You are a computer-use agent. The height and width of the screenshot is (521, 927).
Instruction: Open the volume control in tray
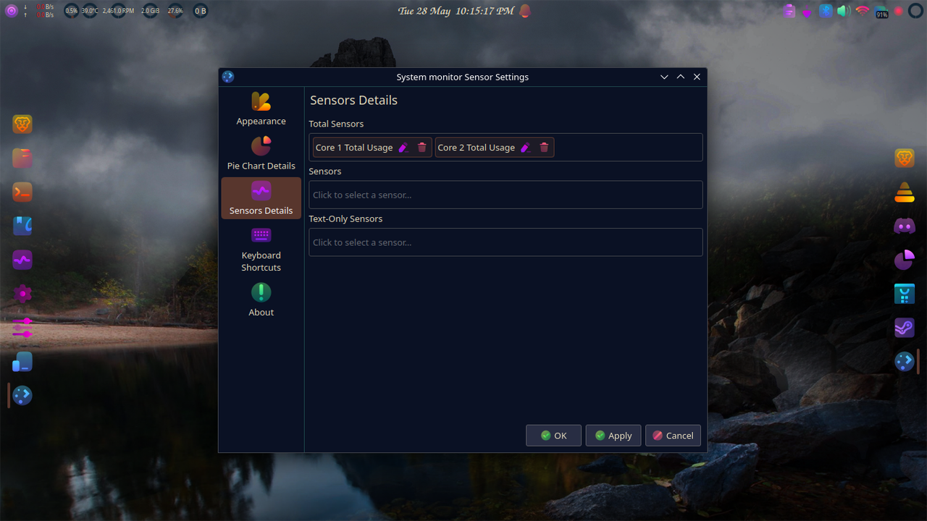click(844, 11)
